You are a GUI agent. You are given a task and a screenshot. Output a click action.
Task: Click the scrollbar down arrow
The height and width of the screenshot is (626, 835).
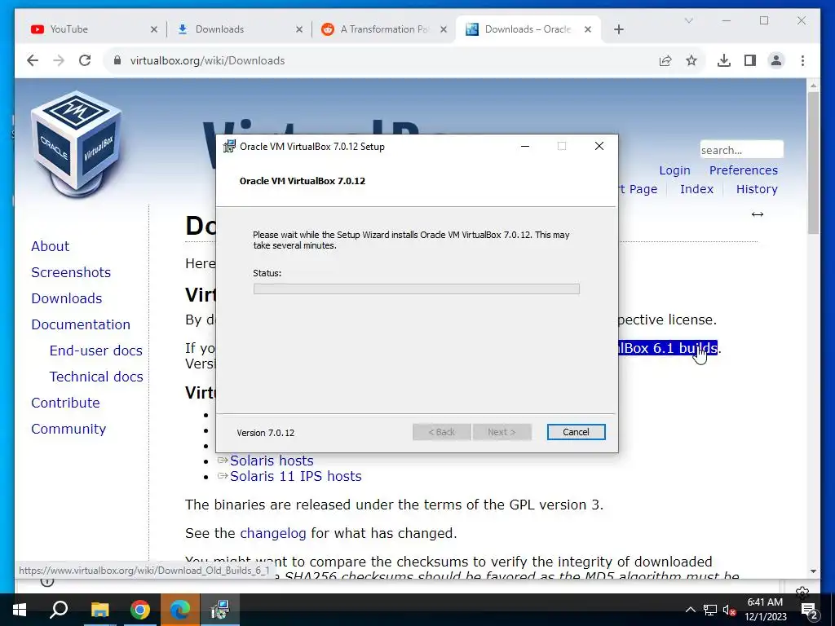coord(813,571)
